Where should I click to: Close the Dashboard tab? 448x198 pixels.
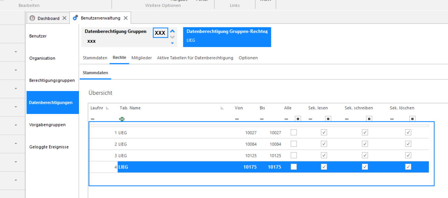(64, 18)
